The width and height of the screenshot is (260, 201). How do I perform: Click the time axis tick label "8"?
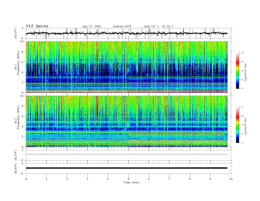(x=190, y=179)
